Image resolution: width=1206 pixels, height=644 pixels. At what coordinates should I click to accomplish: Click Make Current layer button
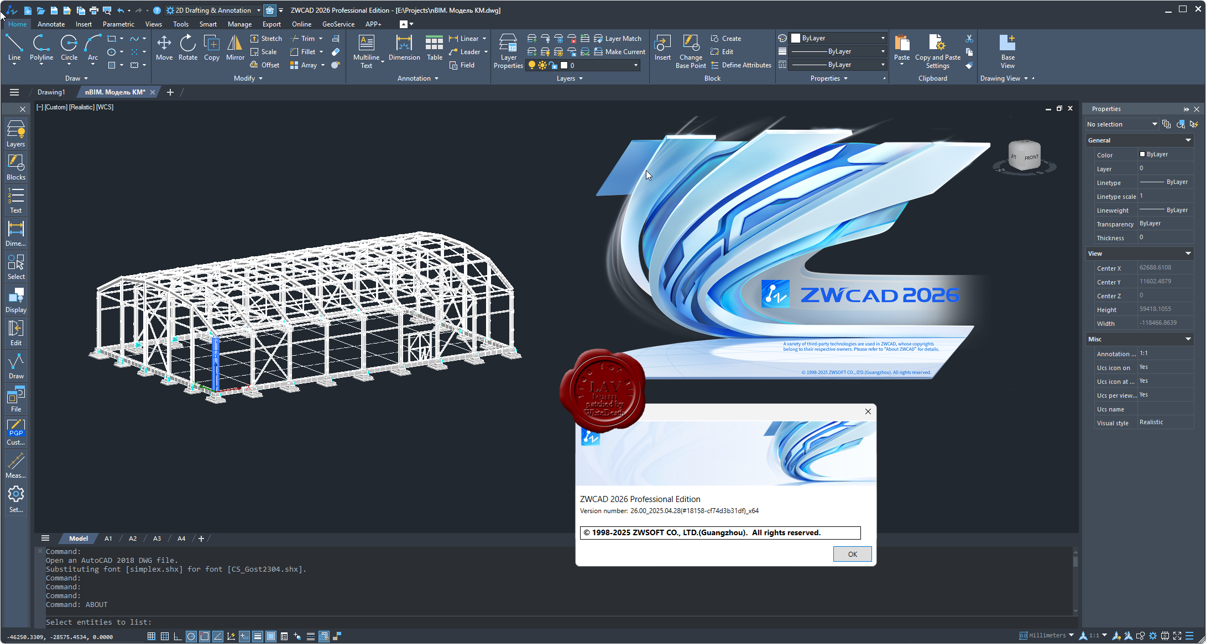coord(619,52)
